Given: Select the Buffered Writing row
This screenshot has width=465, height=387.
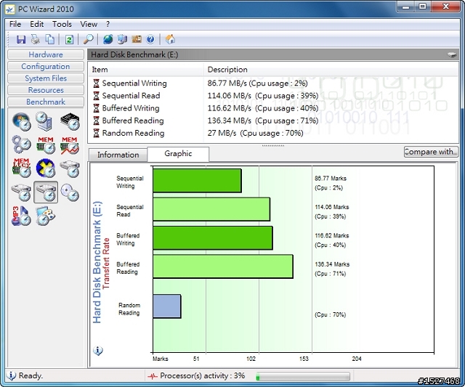Looking at the screenshot, I should (273, 108).
